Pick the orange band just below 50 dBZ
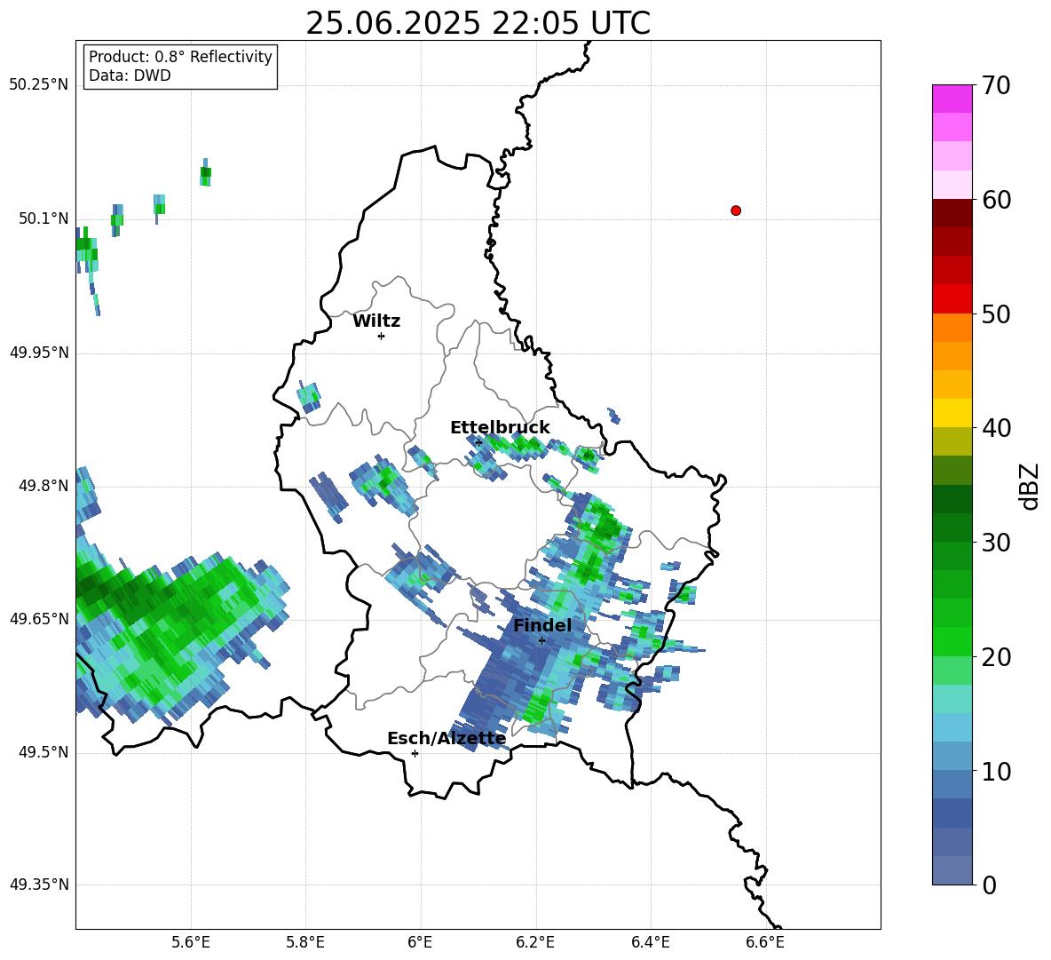 point(952,327)
